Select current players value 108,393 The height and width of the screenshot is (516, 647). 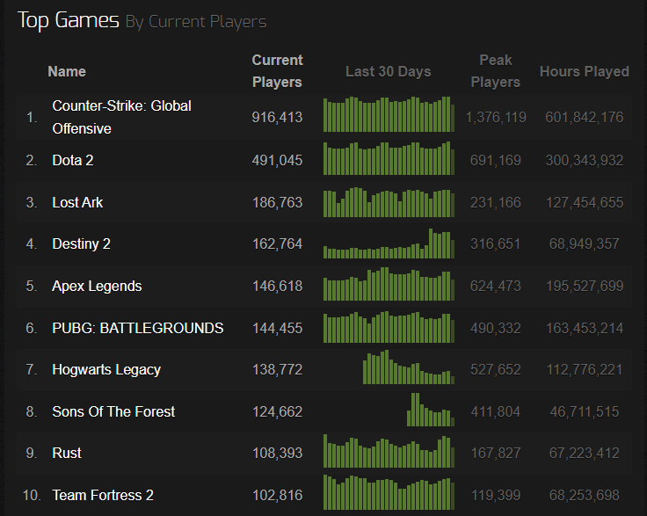click(x=277, y=453)
